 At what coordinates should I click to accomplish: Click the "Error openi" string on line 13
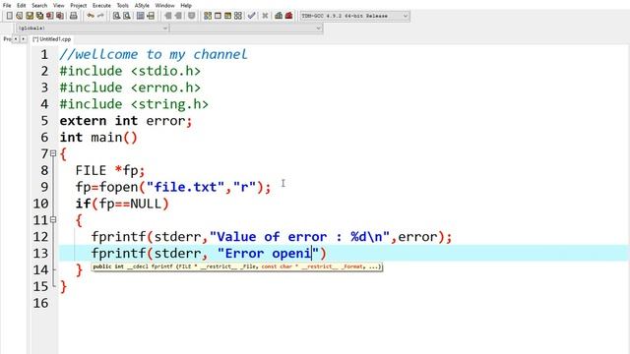(268, 254)
